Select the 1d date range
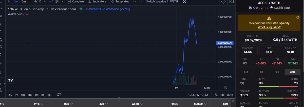This screenshot has width=304, height=107. pyautogui.click(x=49, y=95)
